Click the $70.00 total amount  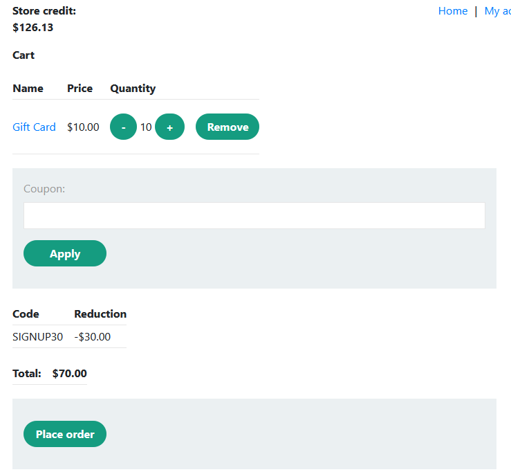(69, 374)
